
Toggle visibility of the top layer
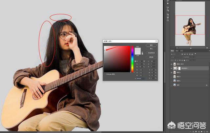[171, 64]
